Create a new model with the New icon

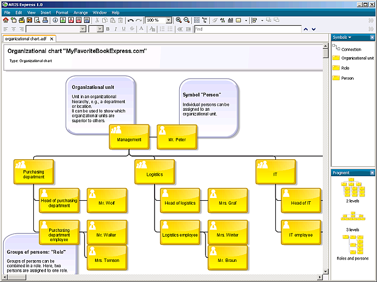pyautogui.click(x=14, y=20)
